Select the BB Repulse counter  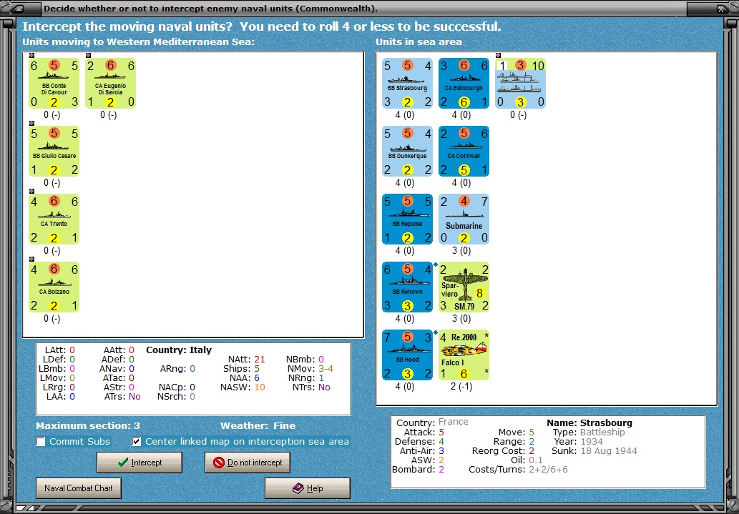point(407,219)
